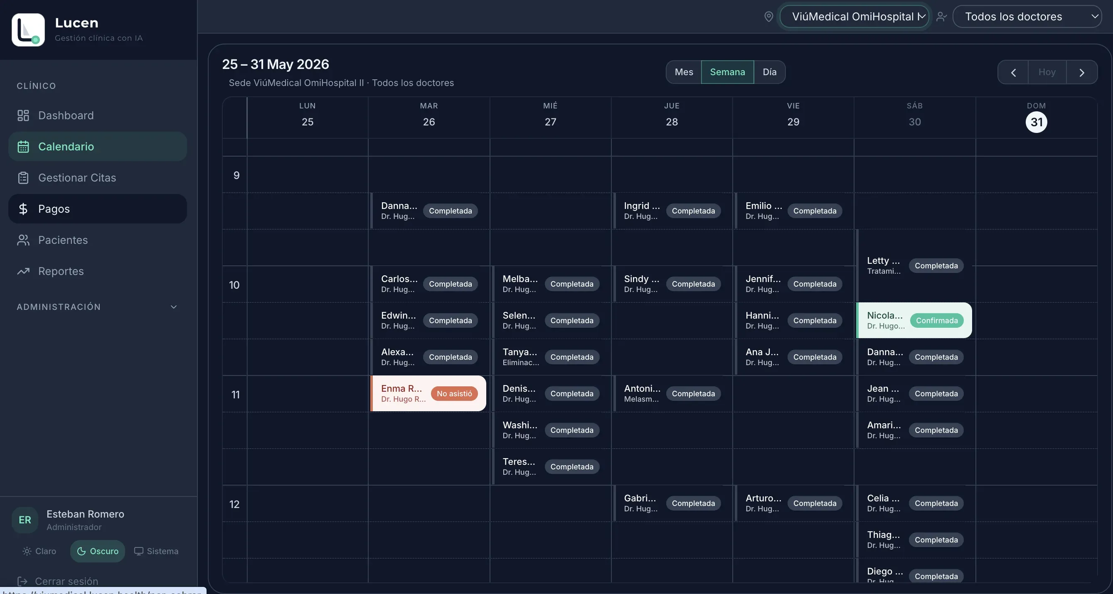
Task: Open Alexa... appointment on Tuesday
Action: 428,356
